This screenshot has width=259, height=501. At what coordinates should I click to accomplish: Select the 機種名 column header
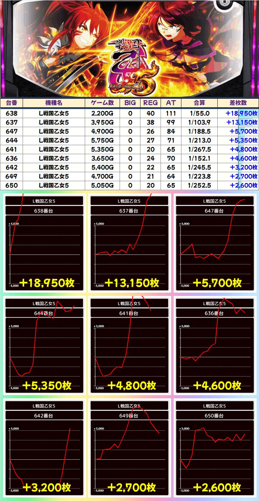tap(54, 103)
